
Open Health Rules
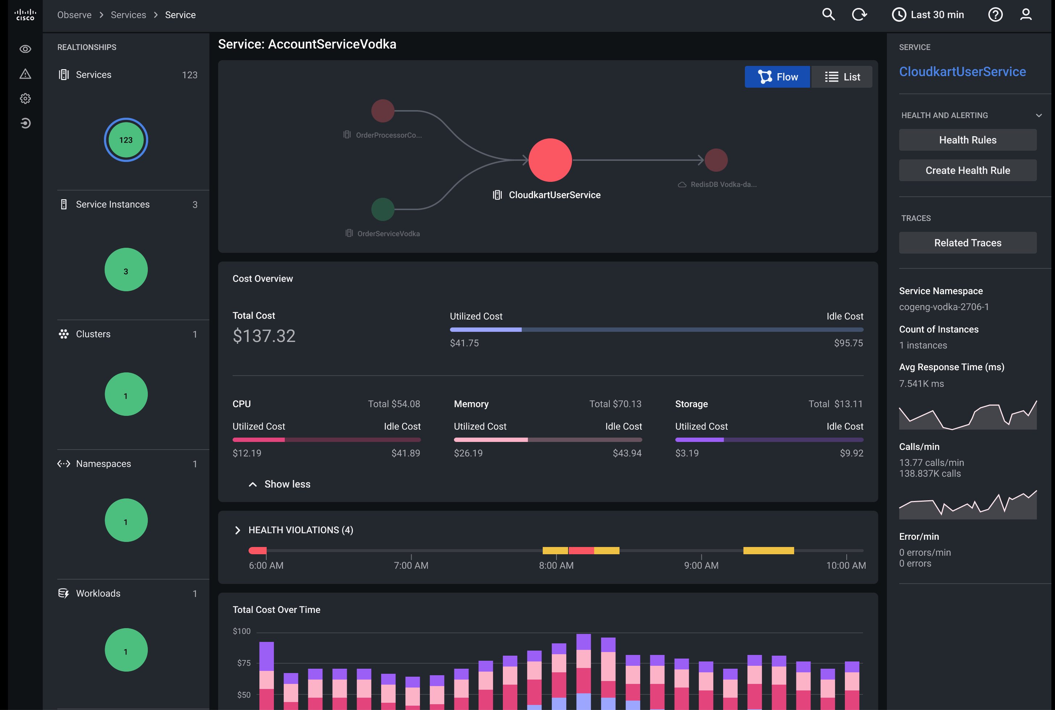(968, 140)
